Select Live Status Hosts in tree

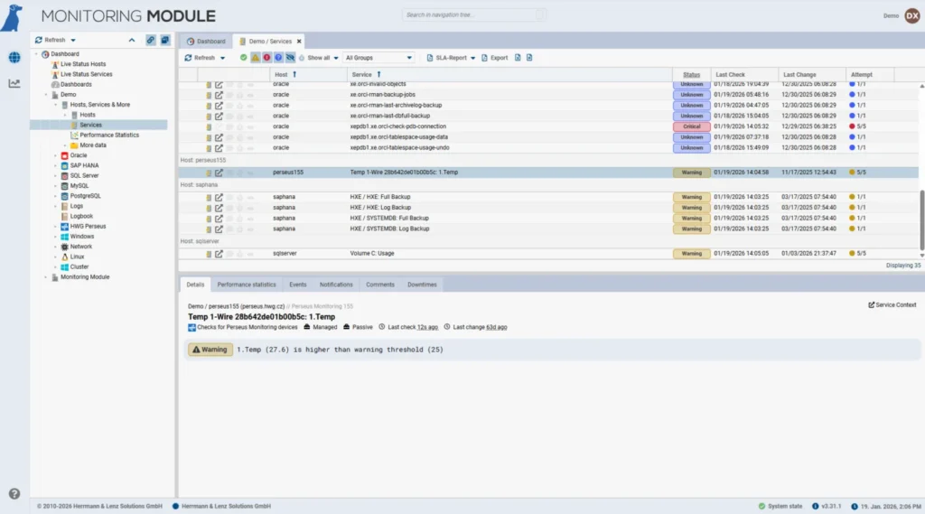(x=83, y=64)
